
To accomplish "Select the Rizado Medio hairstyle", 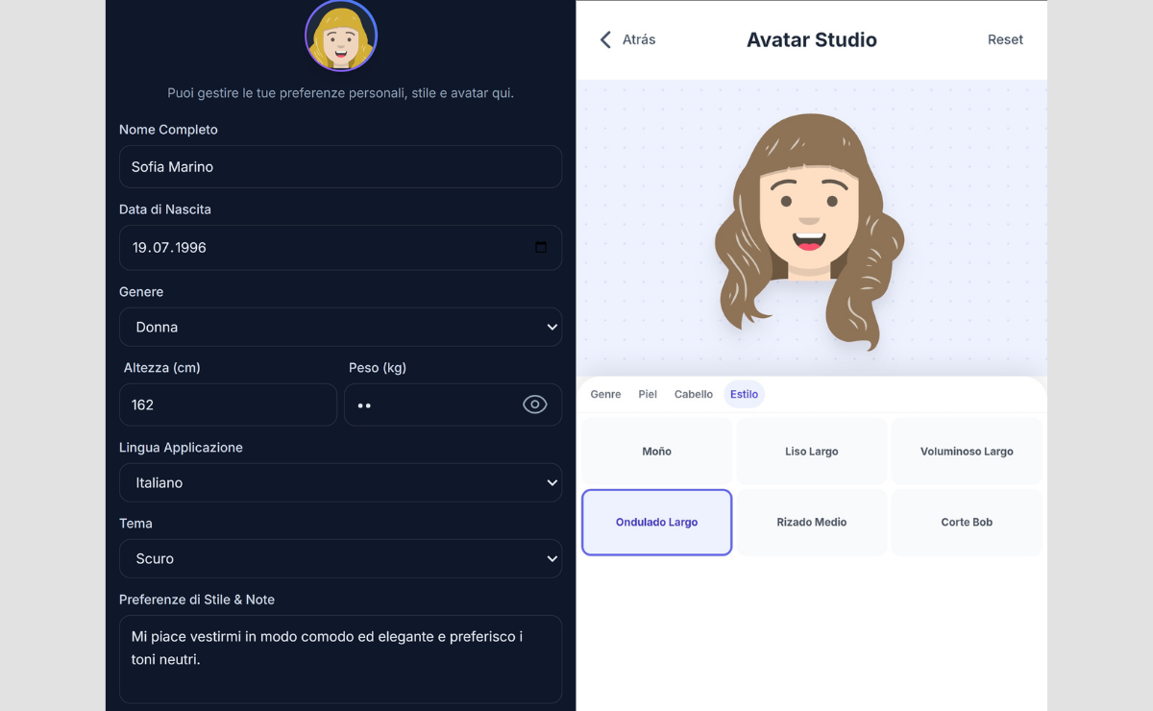I will pos(812,523).
